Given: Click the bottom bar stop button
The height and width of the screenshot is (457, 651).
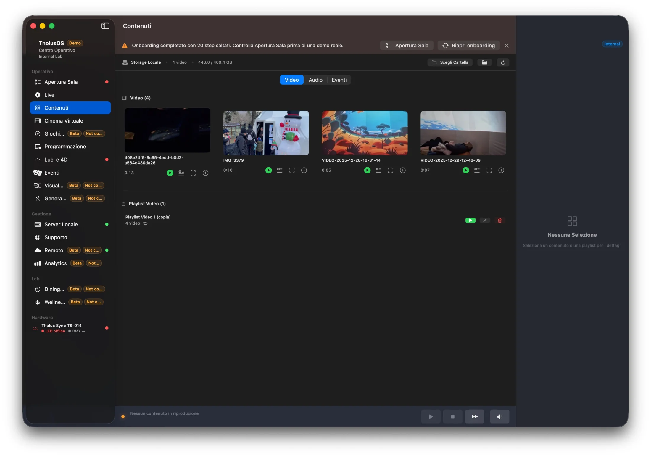Looking at the screenshot, I should (452, 416).
